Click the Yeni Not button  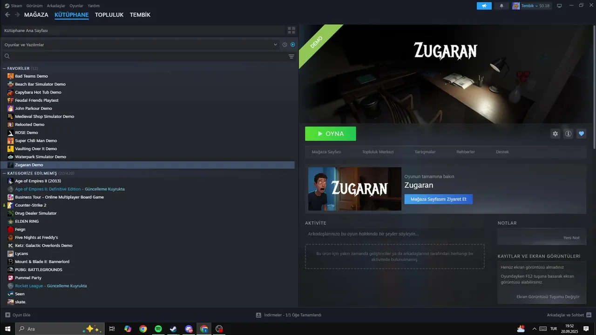click(x=572, y=238)
